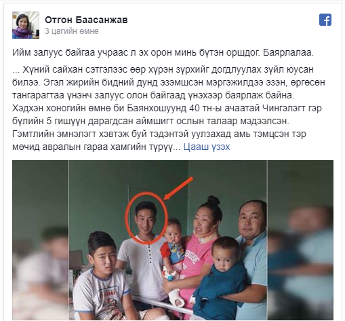This screenshot has height=321, width=345.
Task: Select the red-circled young man's face
Action: tap(146, 218)
